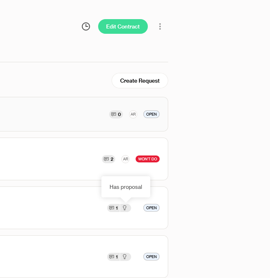Click the lightbulb icon on the bottom request
Screen dimensions: 270x278
pos(125,257)
